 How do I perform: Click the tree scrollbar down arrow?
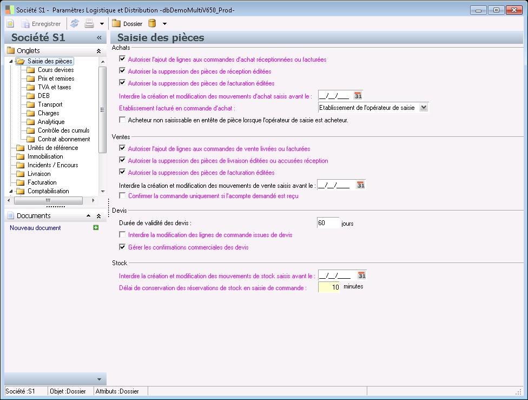(103, 192)
